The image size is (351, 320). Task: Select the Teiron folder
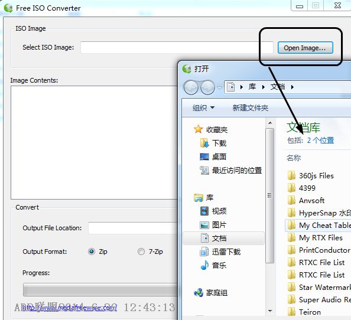pyautogui.click(x=304, y=312)
